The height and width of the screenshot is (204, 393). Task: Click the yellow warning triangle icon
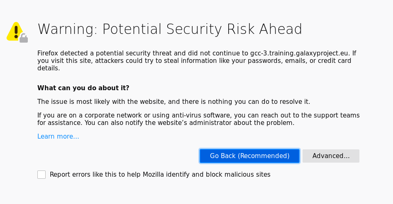click(15, 31)
